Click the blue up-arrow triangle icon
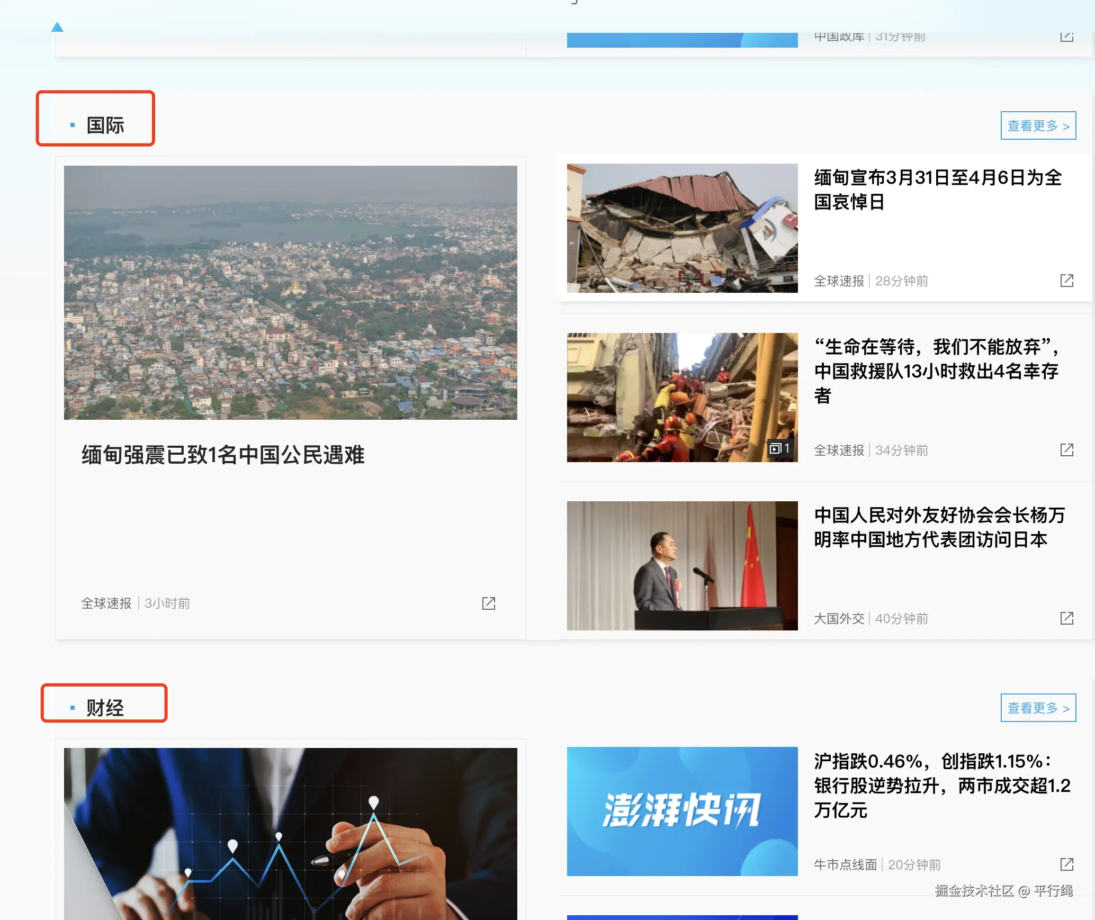 [57, 27]
